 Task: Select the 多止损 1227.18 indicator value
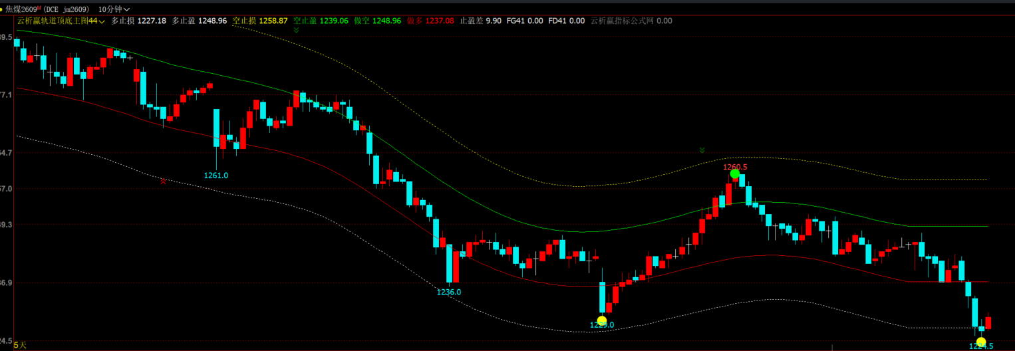pyautogui.click(x=138, y=21)
